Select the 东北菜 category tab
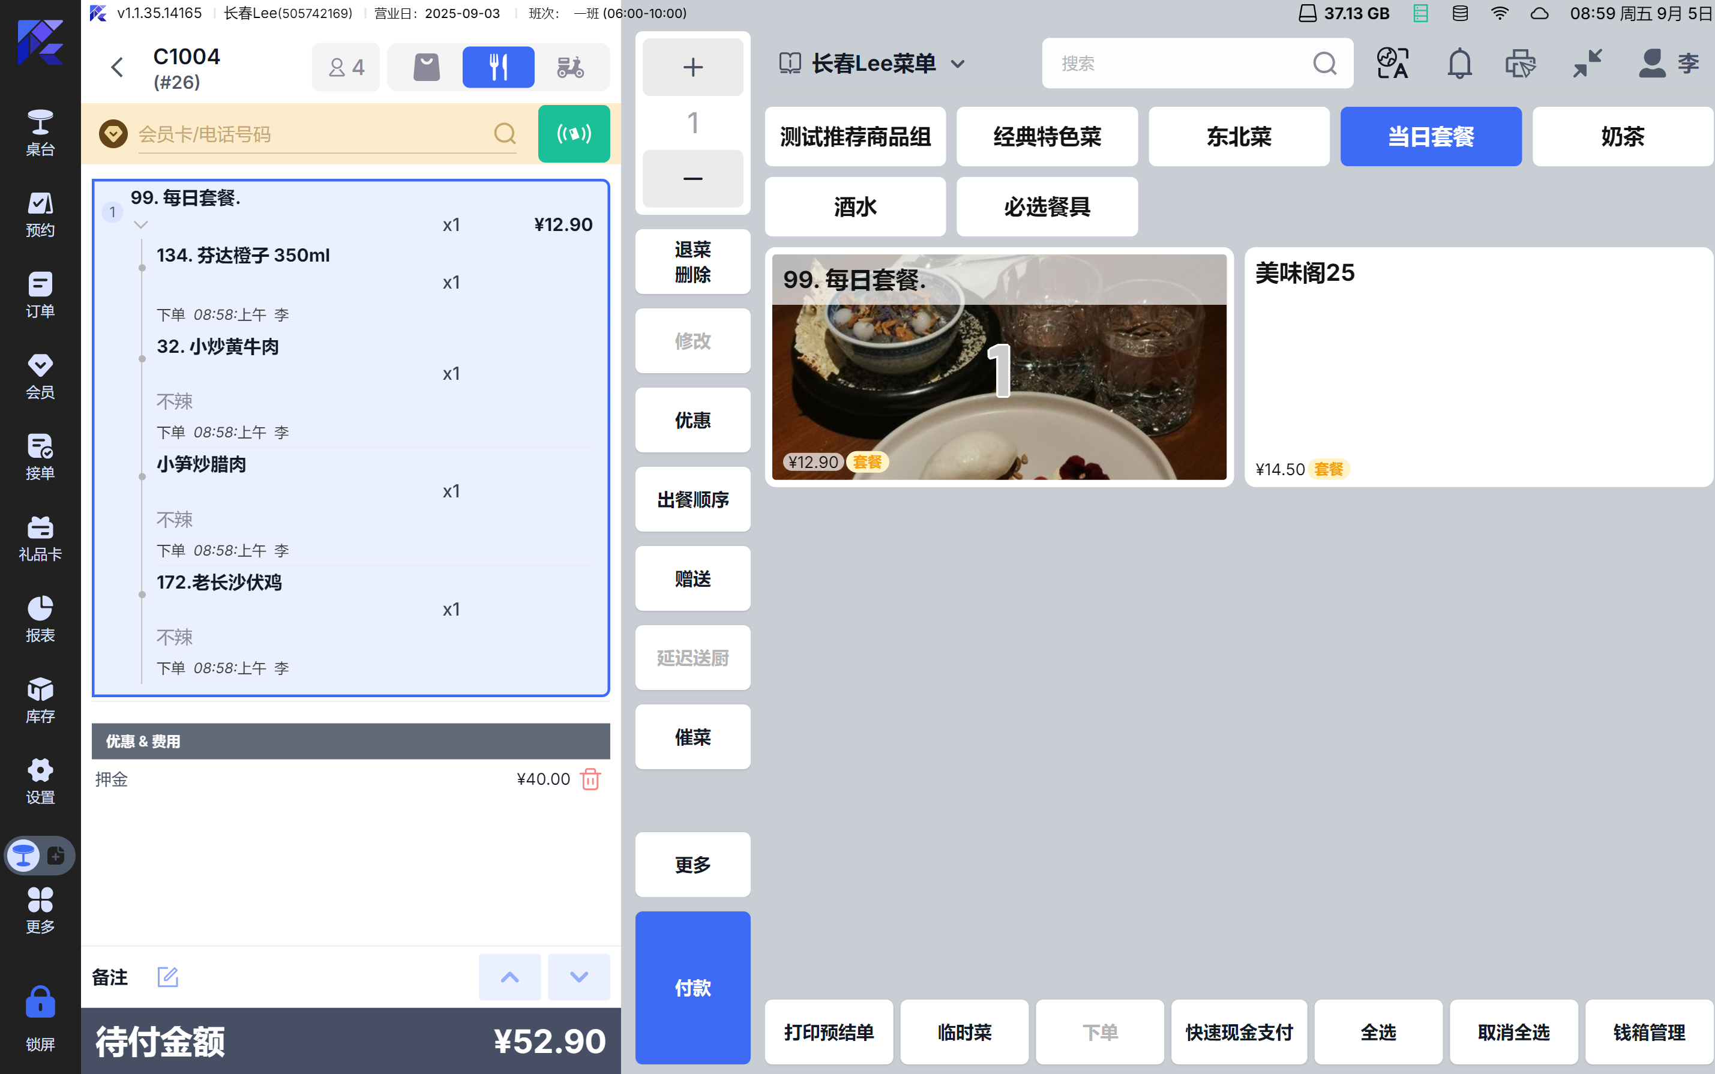 [x=1239, y=136]
